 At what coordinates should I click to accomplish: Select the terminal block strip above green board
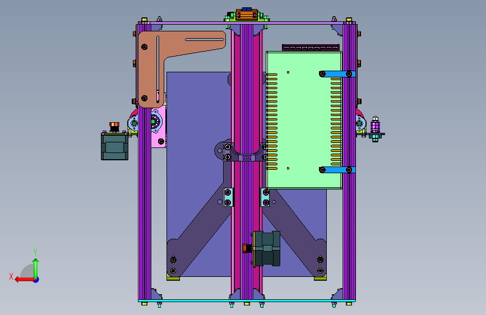(x=311, y=48)
